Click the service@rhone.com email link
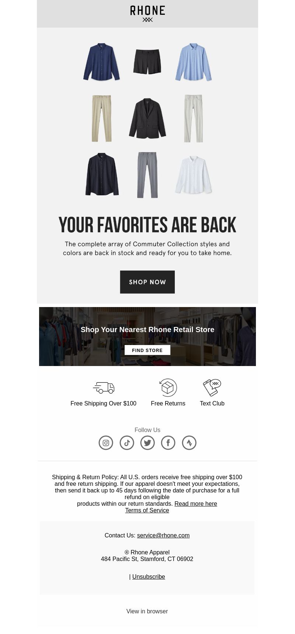The height and width of the screenshot is (634, 295). [163, 535]
